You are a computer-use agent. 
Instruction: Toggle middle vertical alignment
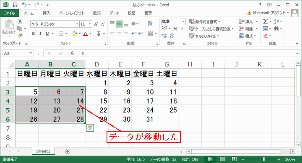[119, 24]
